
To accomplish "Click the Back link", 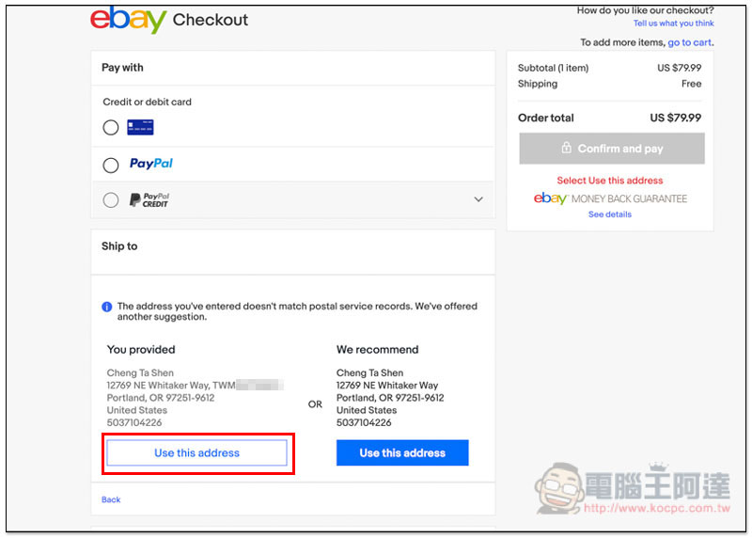I will point(111,499).
